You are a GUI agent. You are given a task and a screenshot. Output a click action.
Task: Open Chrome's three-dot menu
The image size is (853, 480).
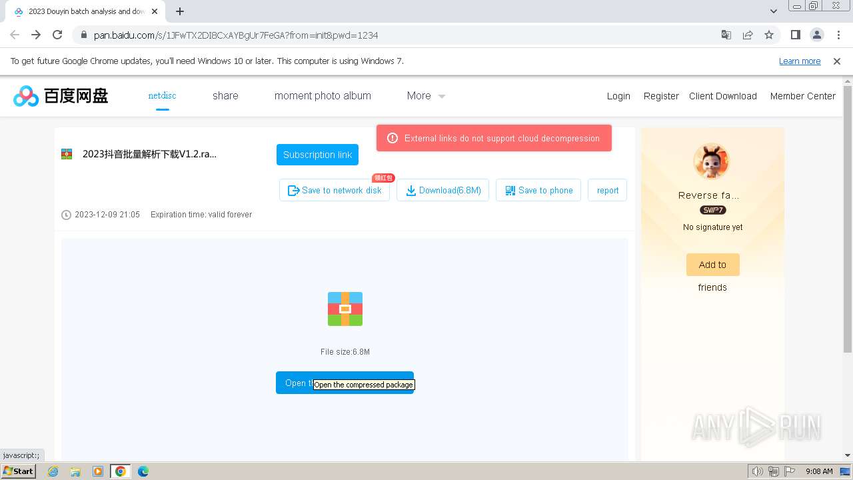838,35
